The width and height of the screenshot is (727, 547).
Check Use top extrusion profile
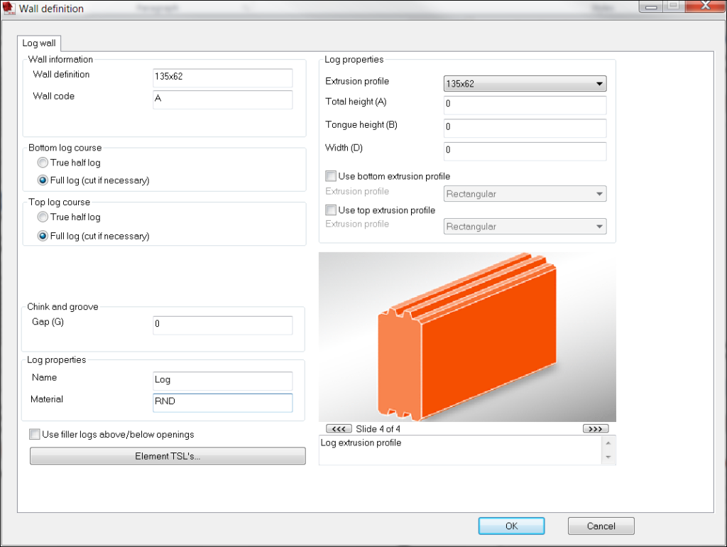(x=331, y=210)
